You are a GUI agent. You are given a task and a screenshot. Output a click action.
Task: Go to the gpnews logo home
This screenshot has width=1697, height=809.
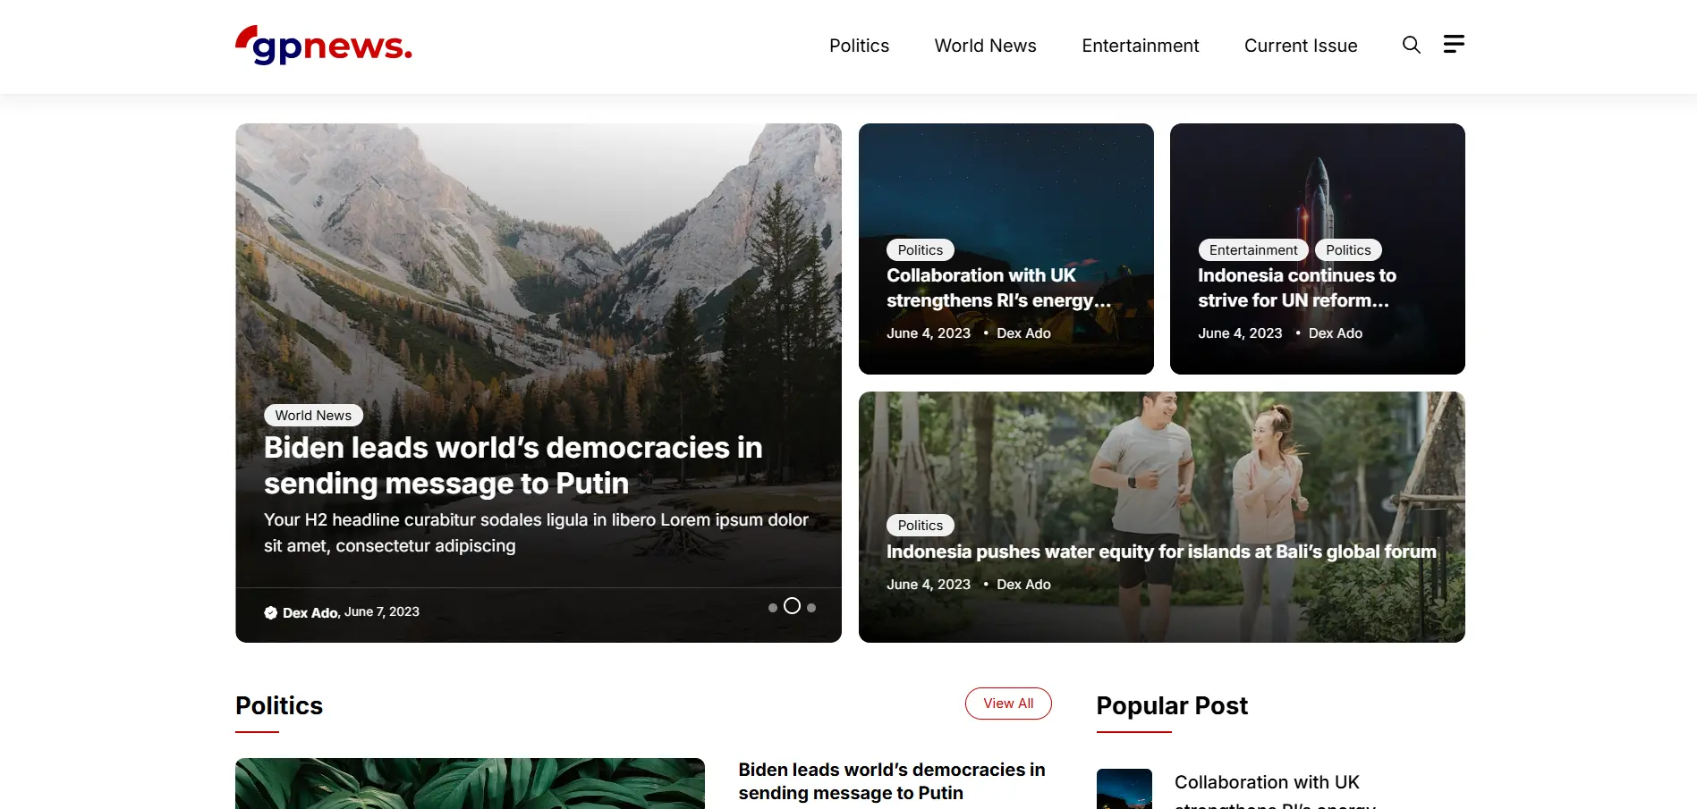[x=324, y=45]
